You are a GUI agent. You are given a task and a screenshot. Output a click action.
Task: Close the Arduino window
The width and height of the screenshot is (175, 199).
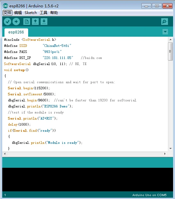168,6
